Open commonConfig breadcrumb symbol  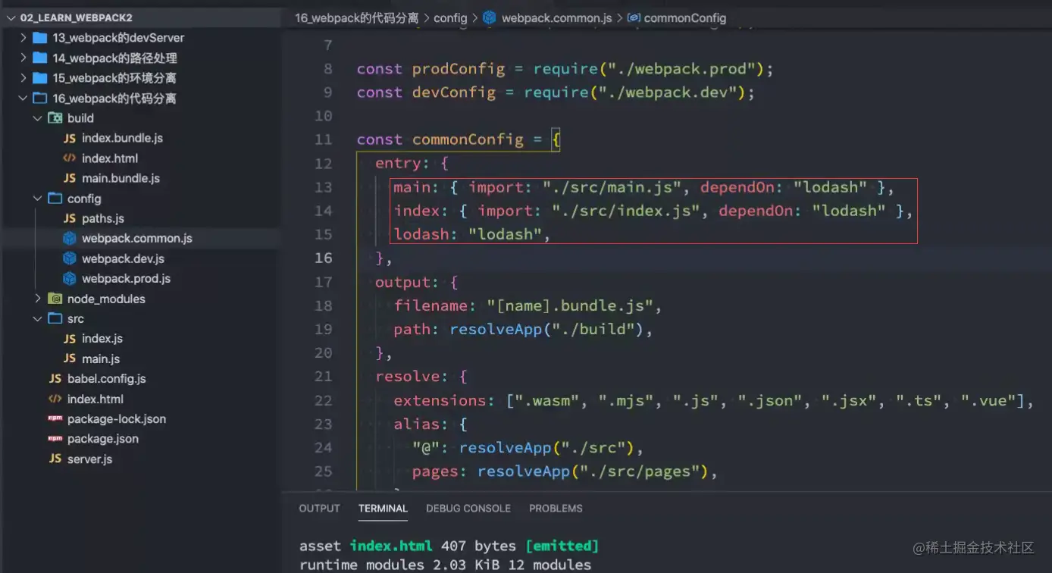tap(685, 17)
